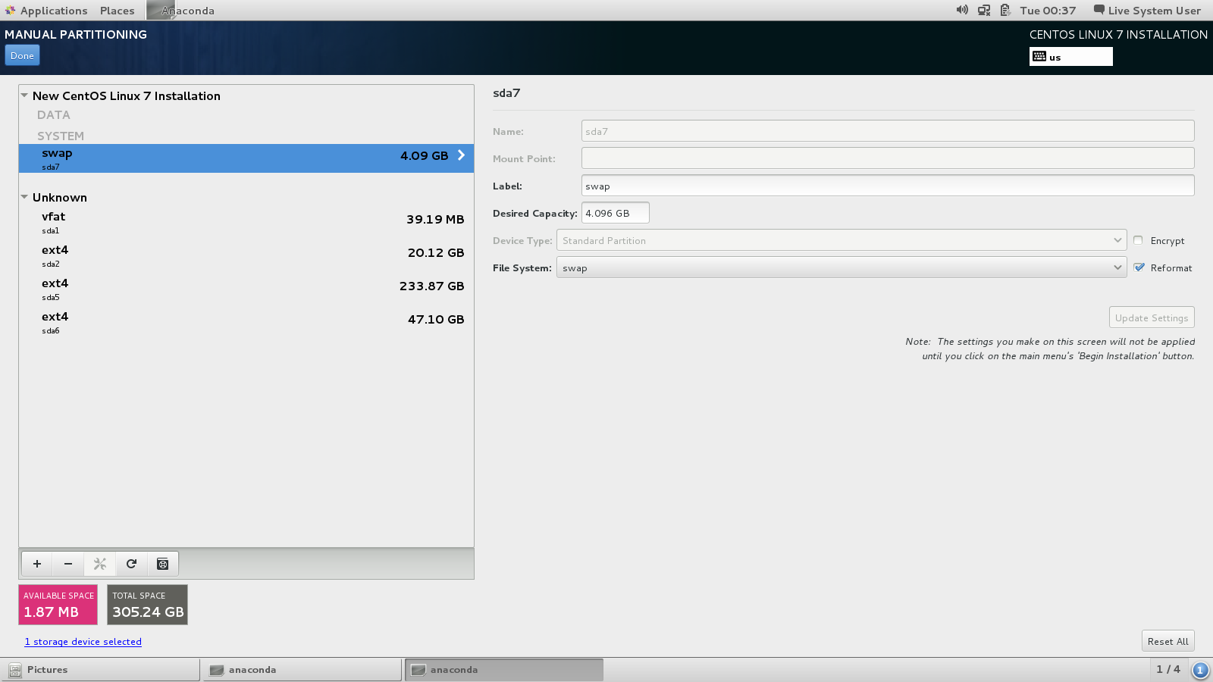Image resolution: width=1213 pixels, height=682 pixels.
Task: Select the ext4 sda6 partition
Action: tap(246, 322)
